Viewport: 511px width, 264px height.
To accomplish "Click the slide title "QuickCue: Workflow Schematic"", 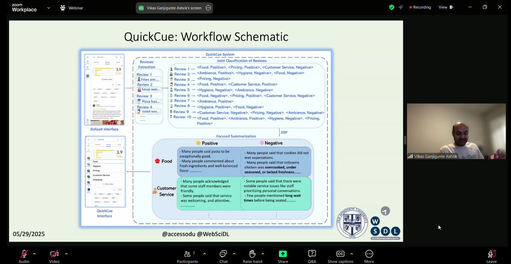I will pos(206,37).
